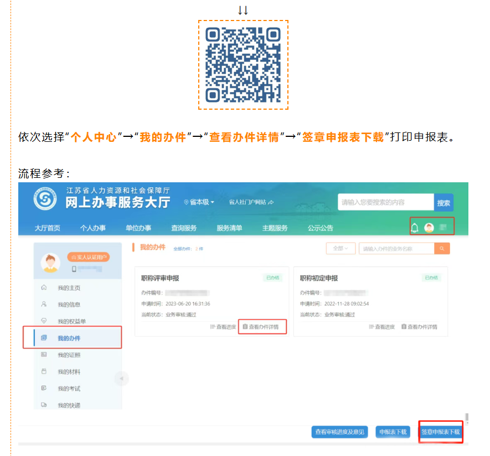The height and width of the screenshot is (456, 490).
Task: Click the 签章申报表下载 button
Action: point(441,432)
